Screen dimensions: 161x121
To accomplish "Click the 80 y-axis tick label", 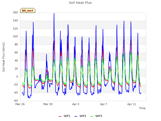I will 16,44.
